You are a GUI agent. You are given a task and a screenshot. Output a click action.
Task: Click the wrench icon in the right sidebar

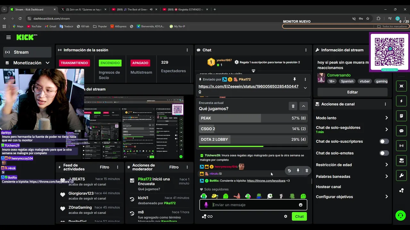click(x=401, y=175)
